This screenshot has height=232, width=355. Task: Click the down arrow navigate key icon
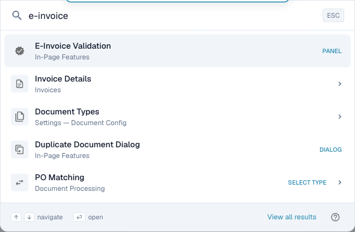29,217
